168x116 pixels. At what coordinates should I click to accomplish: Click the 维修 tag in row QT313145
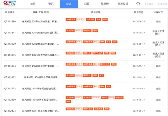click(107, 53)
